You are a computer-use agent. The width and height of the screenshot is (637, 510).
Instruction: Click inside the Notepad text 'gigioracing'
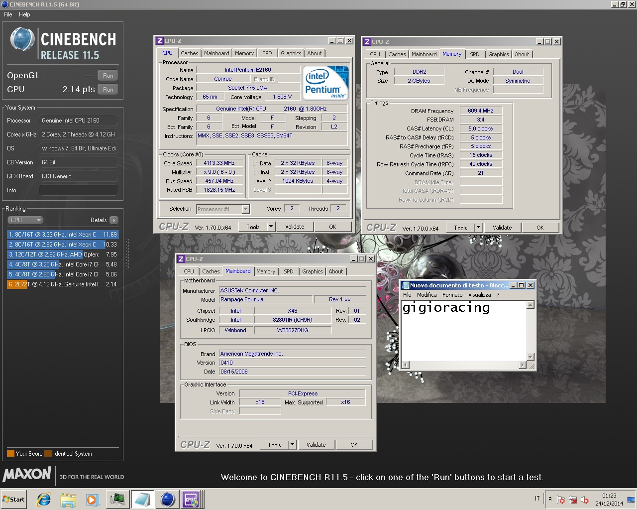click(x=446, y=308)
